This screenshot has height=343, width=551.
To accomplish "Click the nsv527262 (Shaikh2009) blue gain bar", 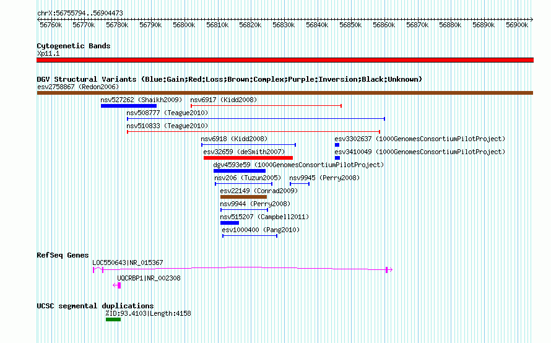I will click(x=129, y=106).
